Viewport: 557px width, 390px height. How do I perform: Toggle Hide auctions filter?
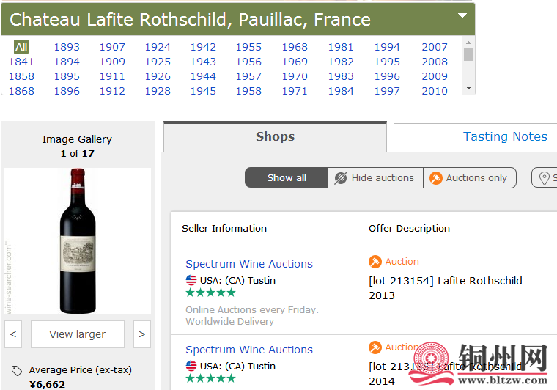pyautogui.click(x=375, y=177)
